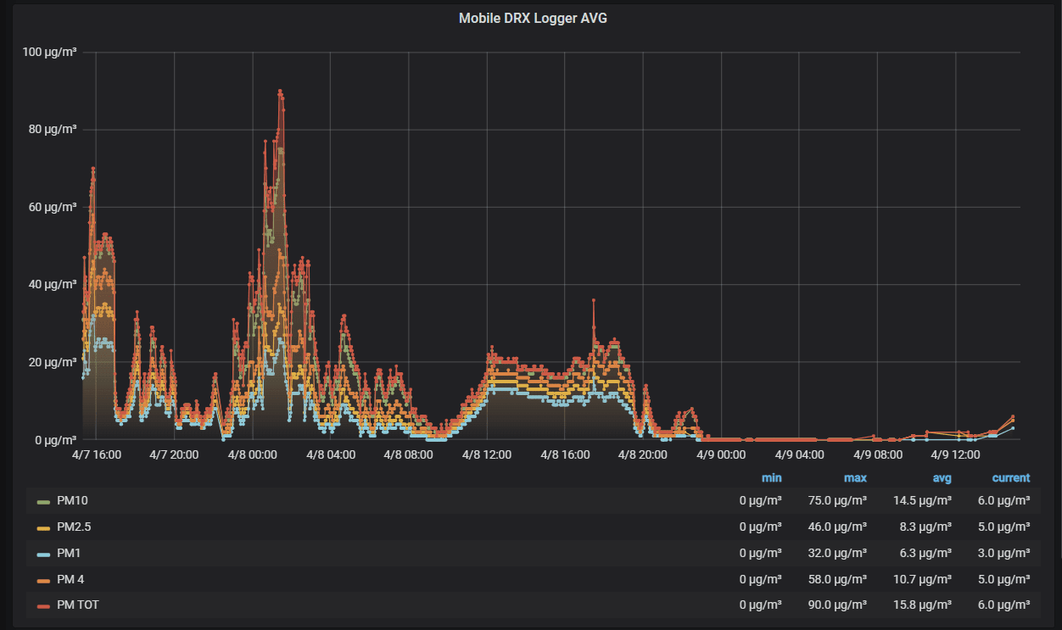Toggle the PM2.5 series label
The height and width of the screenshot is (630, 1062).
click(74, 527)
